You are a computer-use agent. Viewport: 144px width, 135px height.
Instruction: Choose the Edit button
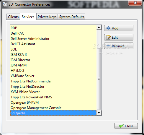[x=119, y=37]
